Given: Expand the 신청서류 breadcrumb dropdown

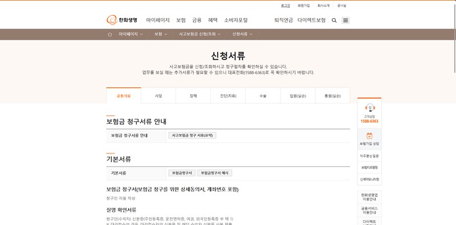Looking at the screenshot, I should click(242, 34).
